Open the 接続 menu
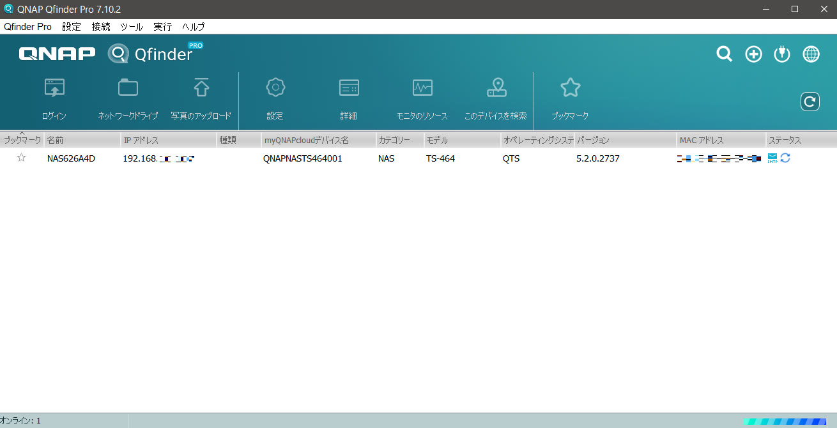Image resolution: width=837 pixels, height=428 pixels. [101, 27]
